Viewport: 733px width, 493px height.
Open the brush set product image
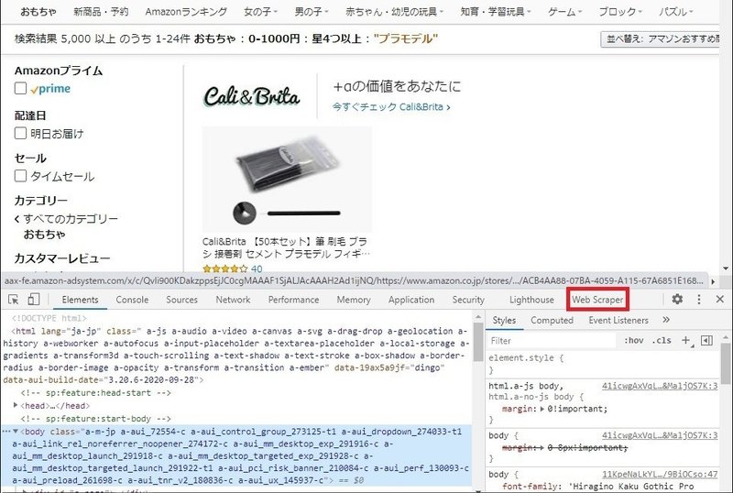point(287,180)
